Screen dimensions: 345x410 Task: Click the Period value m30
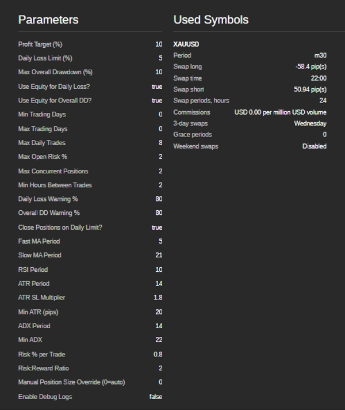coord(320,56)
